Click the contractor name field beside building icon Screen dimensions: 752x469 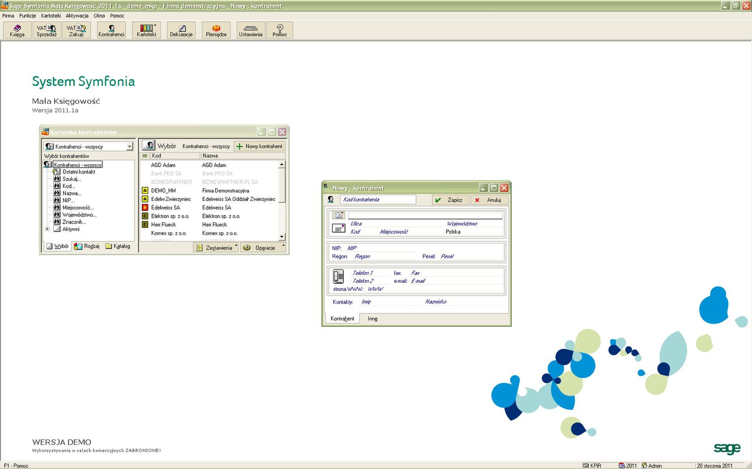425,215
